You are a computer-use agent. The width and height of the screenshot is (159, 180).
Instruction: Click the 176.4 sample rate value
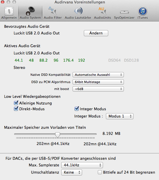(x=68, y=60)
